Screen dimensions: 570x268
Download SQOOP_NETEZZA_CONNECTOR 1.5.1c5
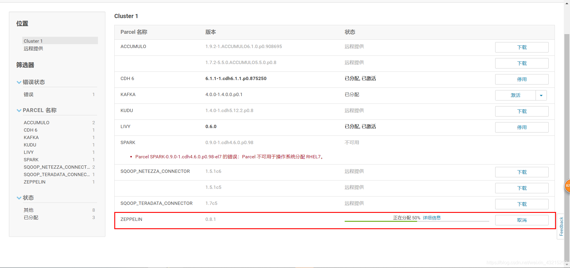[522, 188]
